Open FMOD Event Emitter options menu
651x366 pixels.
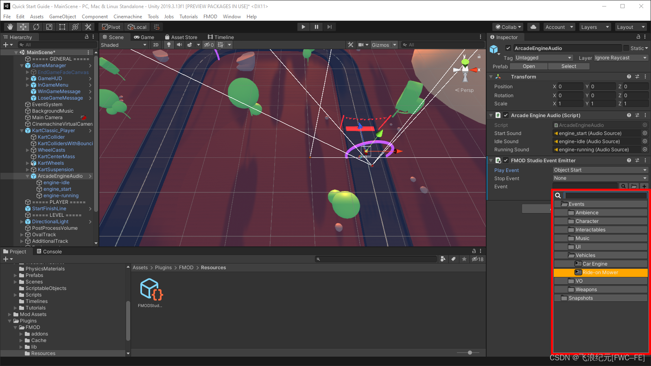point(645,160)
